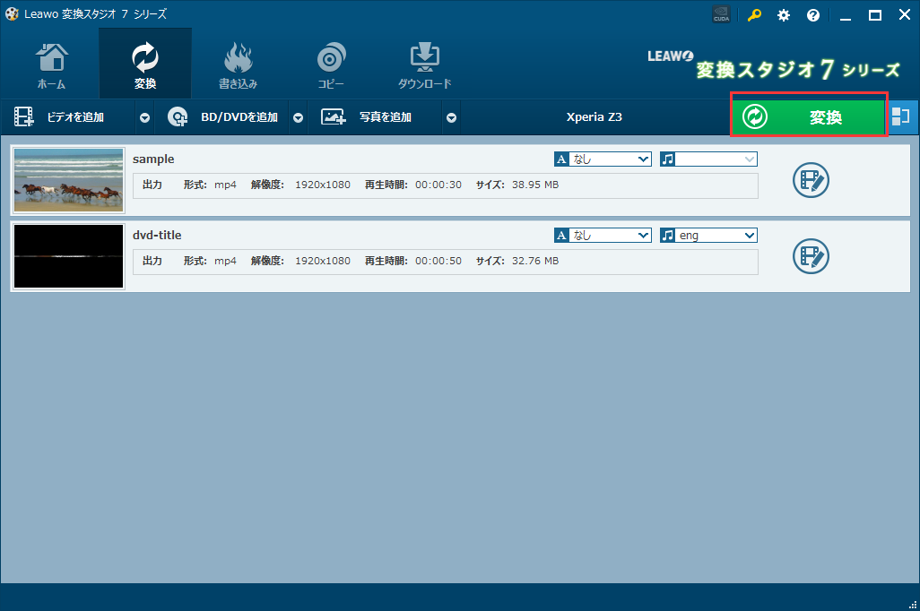Click ビデオを追加 add video button
920x611 pixels.
click(x=61, y=117)
